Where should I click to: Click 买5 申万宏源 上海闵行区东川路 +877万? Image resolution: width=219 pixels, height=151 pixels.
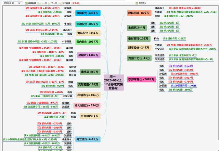tap(43, 71)
